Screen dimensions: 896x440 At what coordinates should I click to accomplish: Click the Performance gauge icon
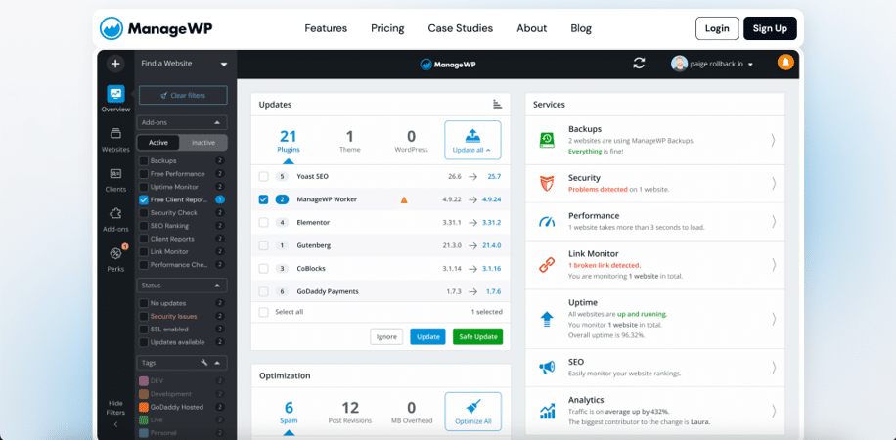pyautogui.click(x=547, y=221)
